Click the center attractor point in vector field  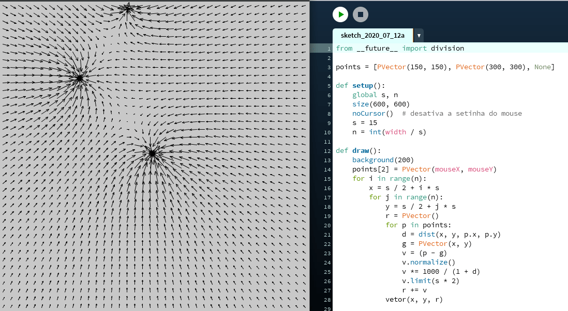pos(152,153)
